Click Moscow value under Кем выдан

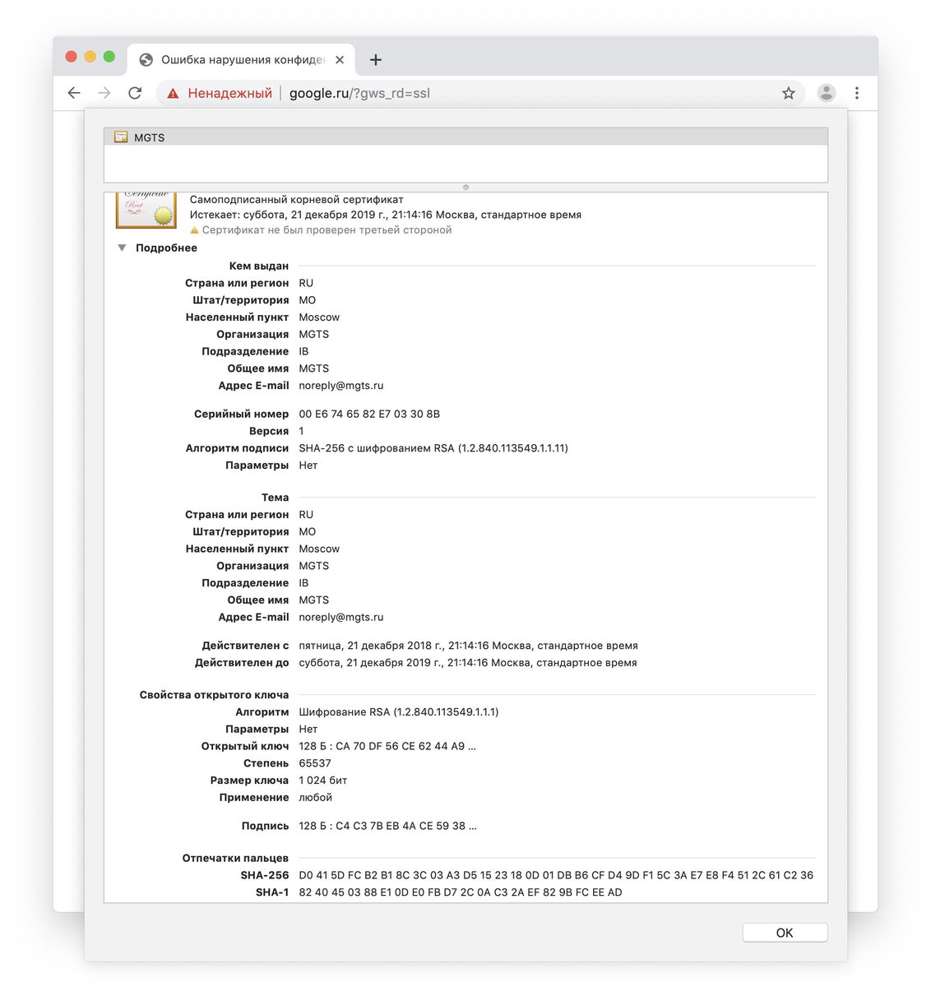(319, 317)
